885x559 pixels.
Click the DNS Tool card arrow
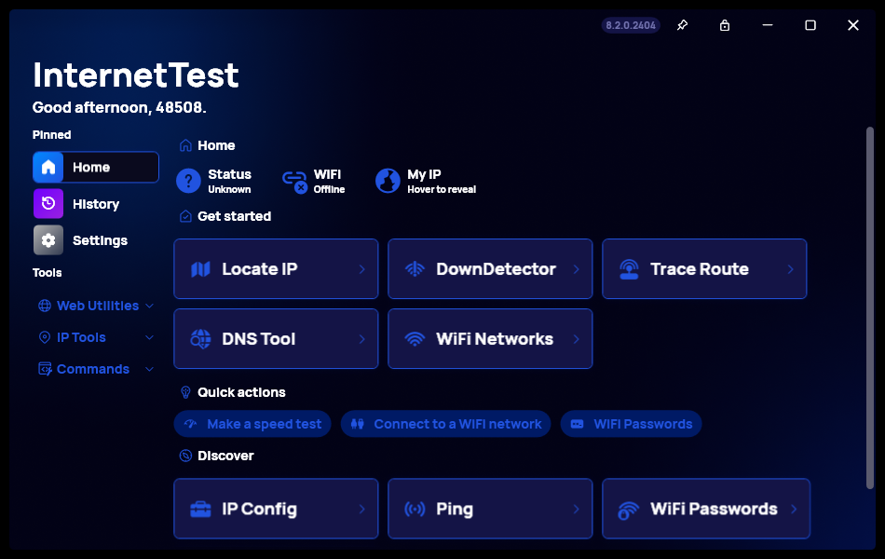point(361,339)
